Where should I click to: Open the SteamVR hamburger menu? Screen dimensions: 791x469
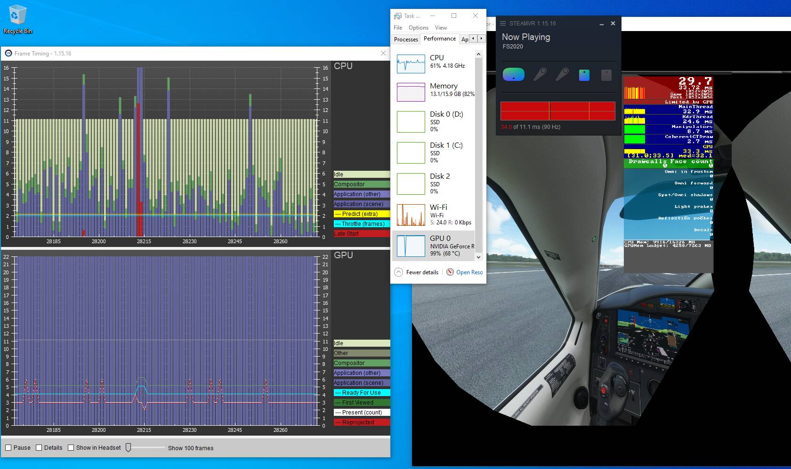click(x=503, y=23)
